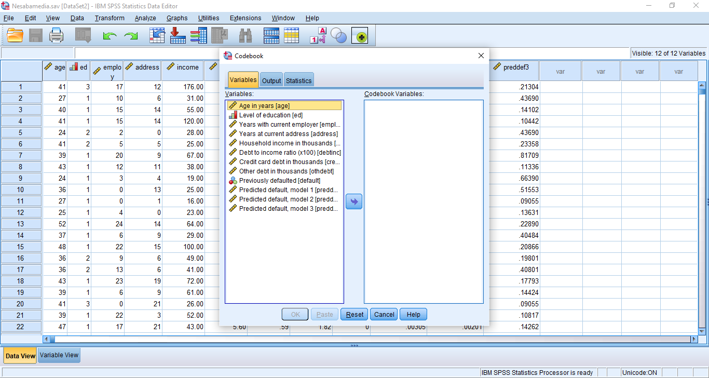Select 'Previously defaulted [default]' variable

click(279, 181)
